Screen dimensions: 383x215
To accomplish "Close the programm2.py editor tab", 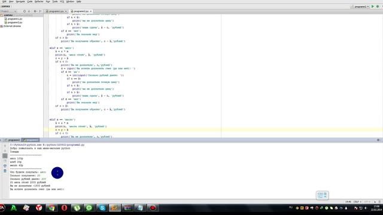I will [x=91, y=11].
